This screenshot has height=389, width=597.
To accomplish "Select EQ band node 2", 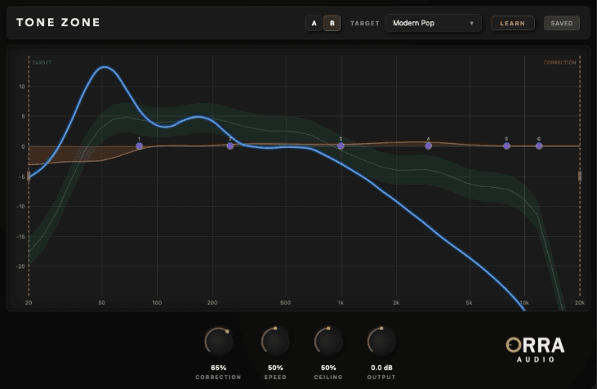I will pyautogui.click(x=230, y=145).
